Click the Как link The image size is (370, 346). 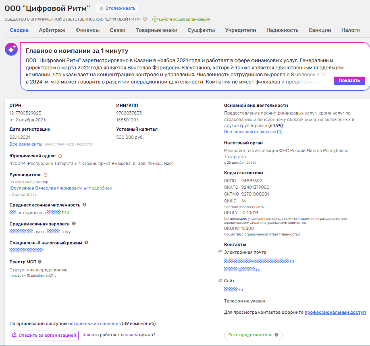[86, 335]
